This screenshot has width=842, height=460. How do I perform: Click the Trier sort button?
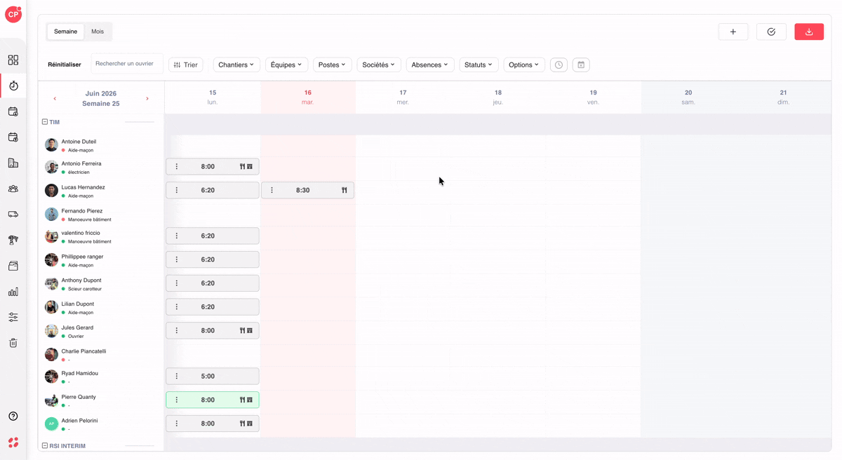tap(186, 65)
